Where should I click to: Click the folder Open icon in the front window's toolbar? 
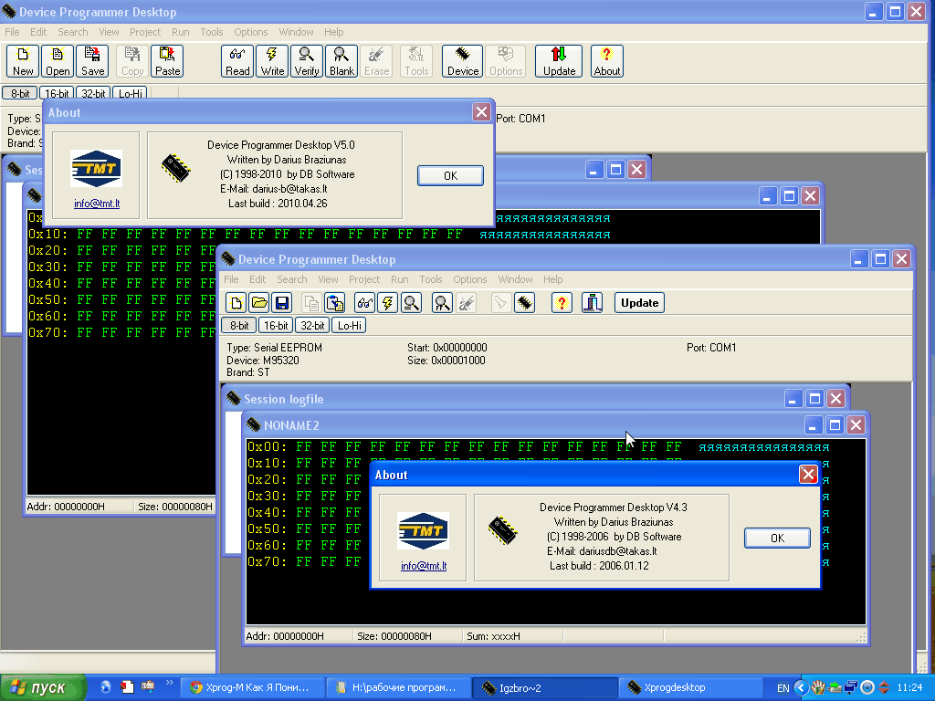point(258,303)
